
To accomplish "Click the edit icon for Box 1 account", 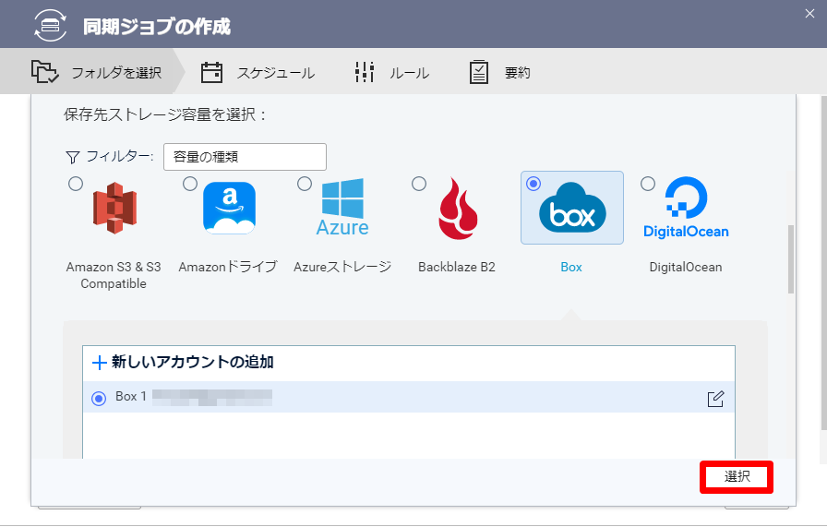I will coord(715,399).
